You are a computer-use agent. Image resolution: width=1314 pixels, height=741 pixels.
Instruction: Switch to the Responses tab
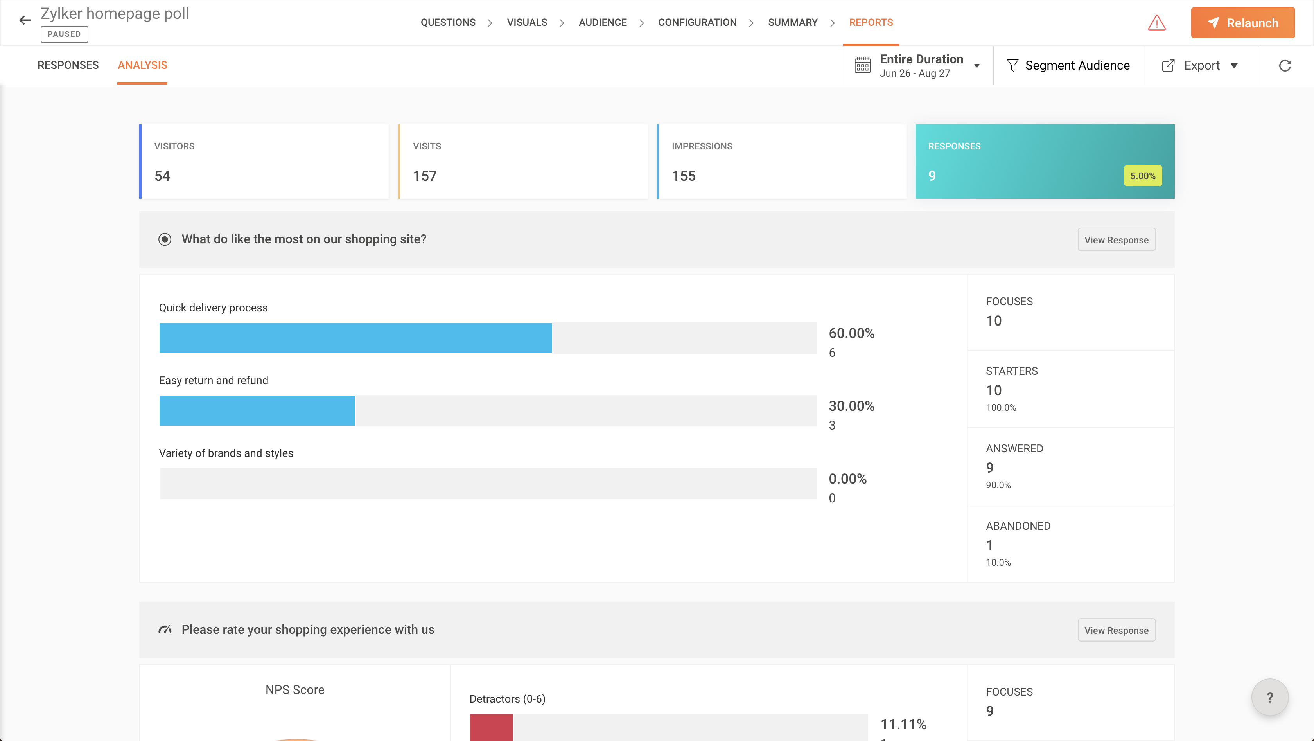(x=68, y=65)
